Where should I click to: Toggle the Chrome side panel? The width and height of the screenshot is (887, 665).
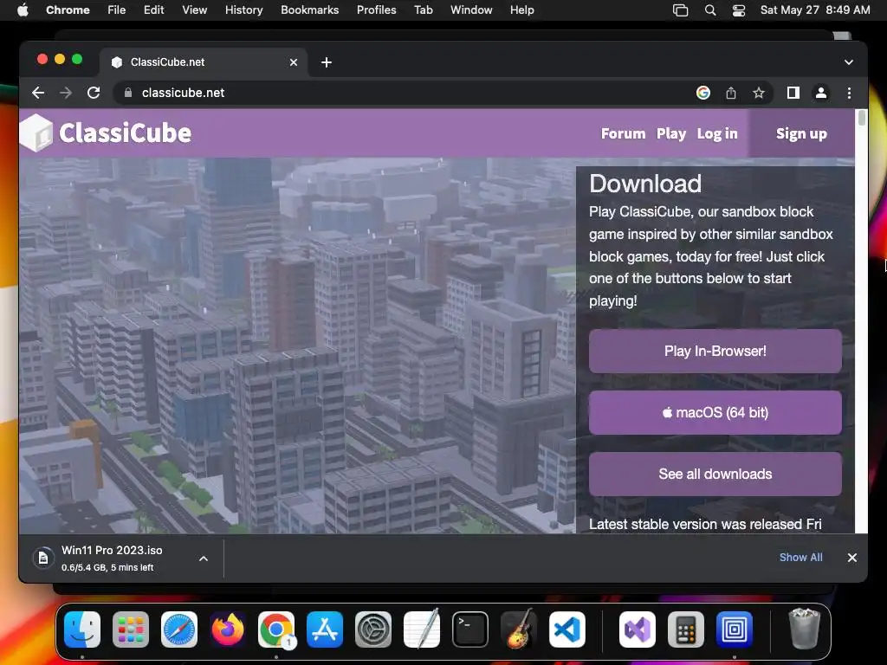tap(793, 93)
